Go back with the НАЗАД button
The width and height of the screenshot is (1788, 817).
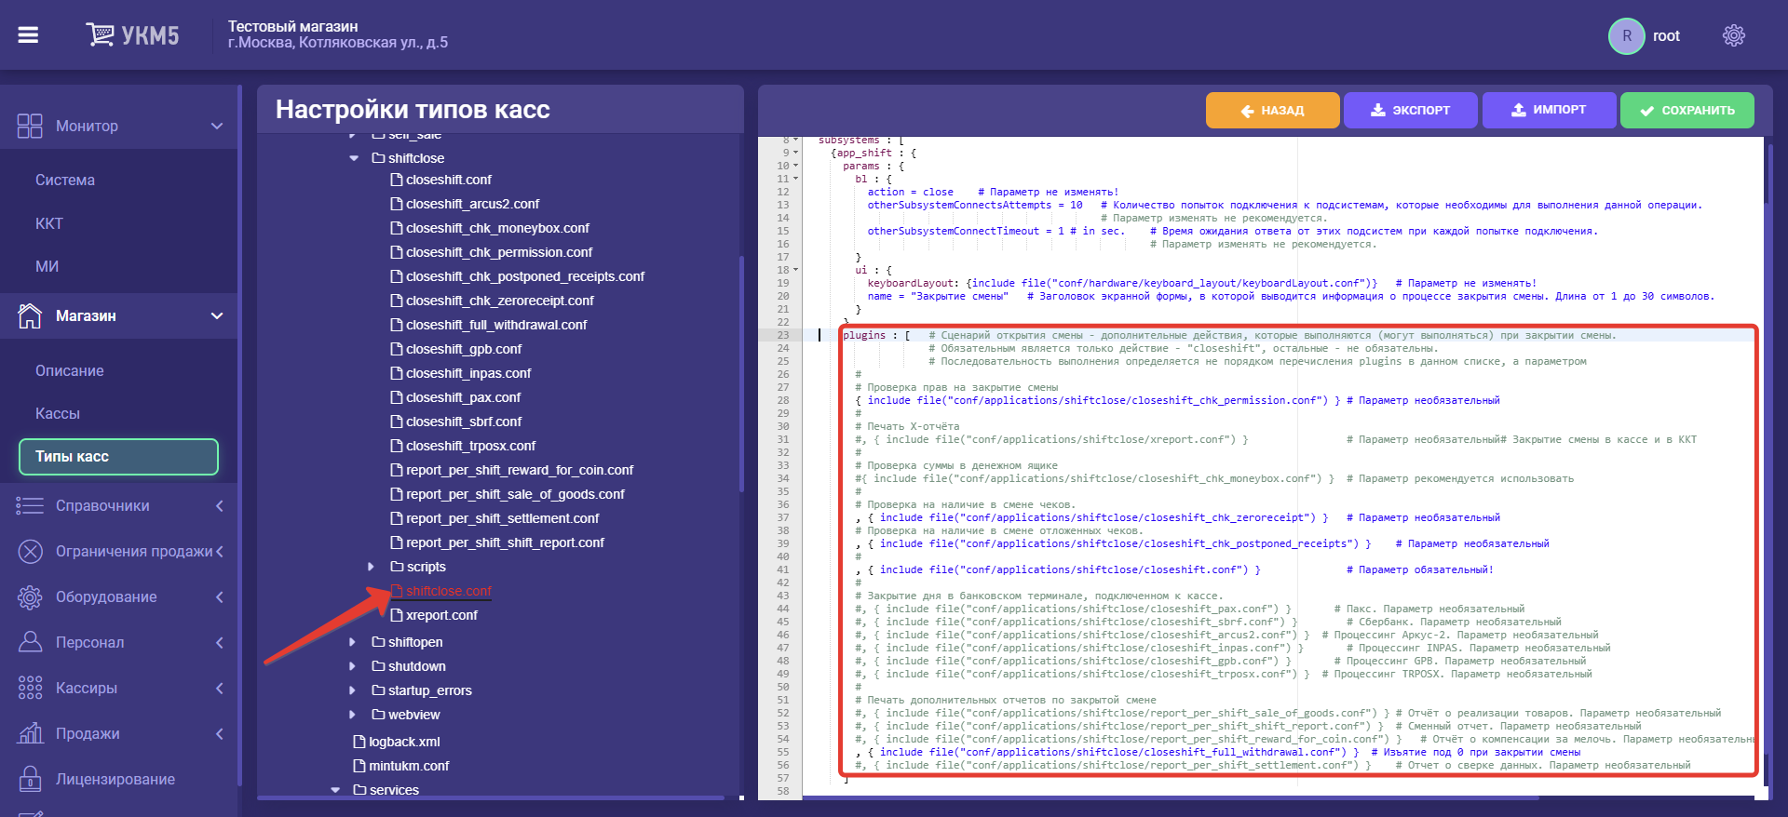click(x=1272, y=110)
